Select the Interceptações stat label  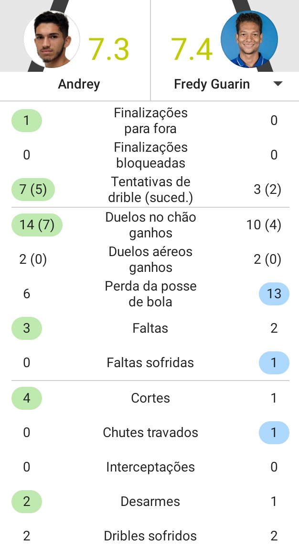(x=150, y=467)
